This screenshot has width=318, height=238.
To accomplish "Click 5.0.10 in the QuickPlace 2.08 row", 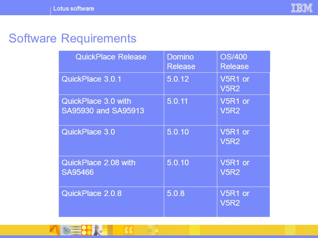I will 190,172.
